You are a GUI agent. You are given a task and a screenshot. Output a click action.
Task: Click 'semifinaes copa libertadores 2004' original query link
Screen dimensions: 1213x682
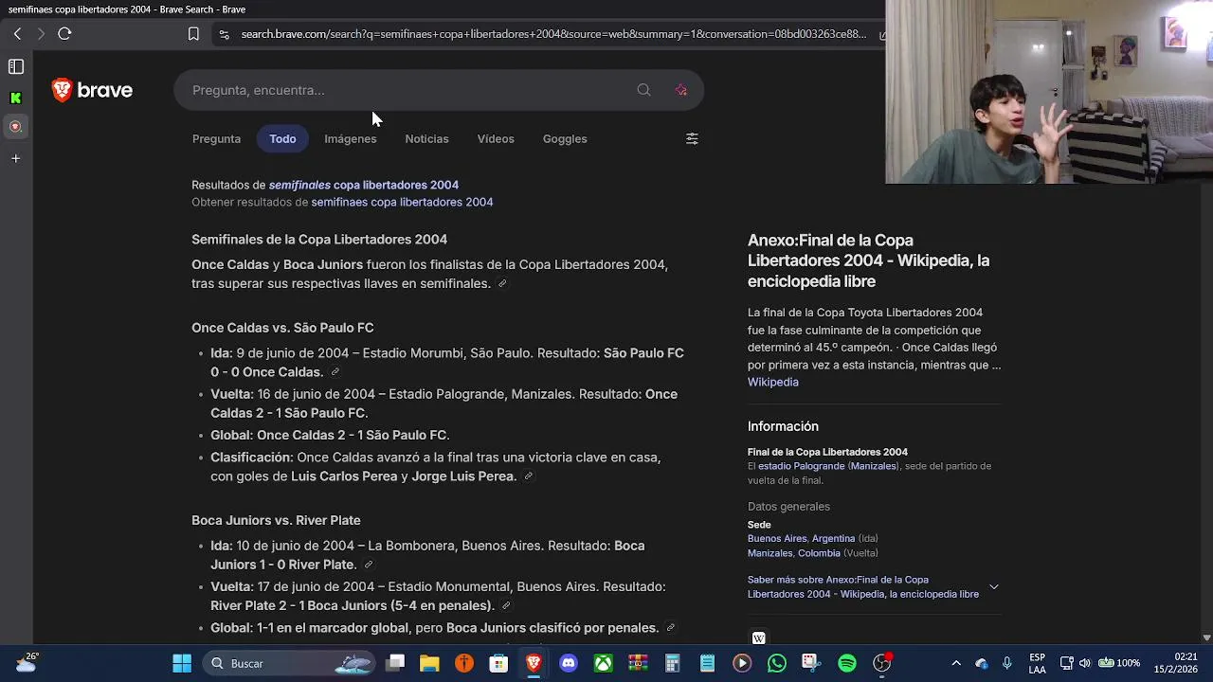click(x=402, y=202)
